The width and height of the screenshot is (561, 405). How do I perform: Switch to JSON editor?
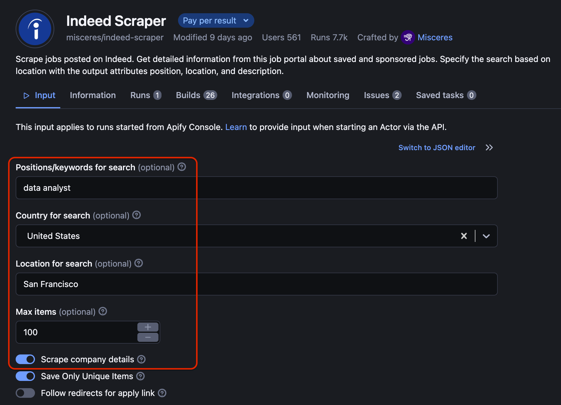tap(437, 147)
